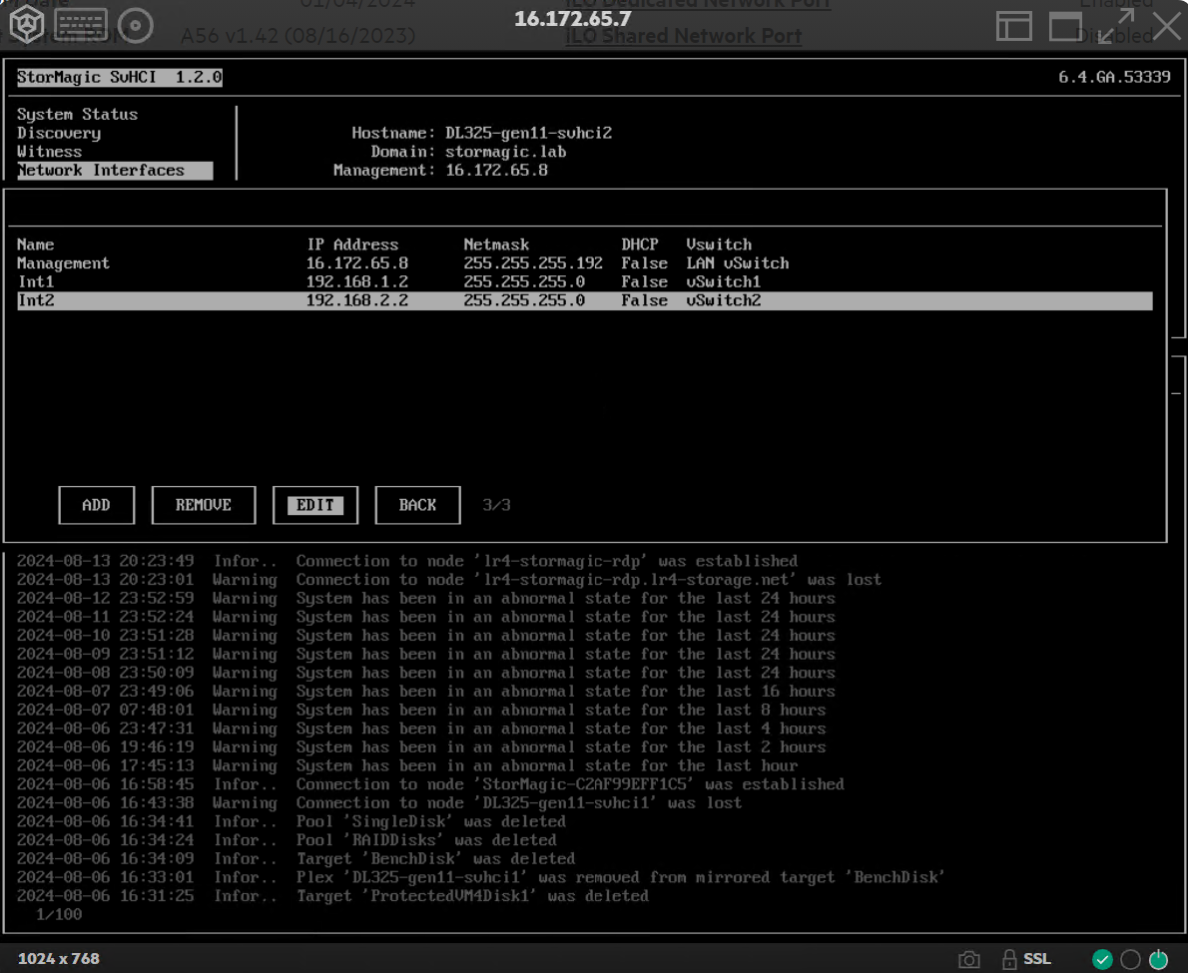This screenshot has height=973, width=1188.
Task: Click log entry Pool 'SingleDisk' was deleted
Action: pyautogui.click(x=291, y=821)
